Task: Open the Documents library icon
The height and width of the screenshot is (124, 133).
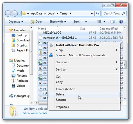Action: point(13,65)
